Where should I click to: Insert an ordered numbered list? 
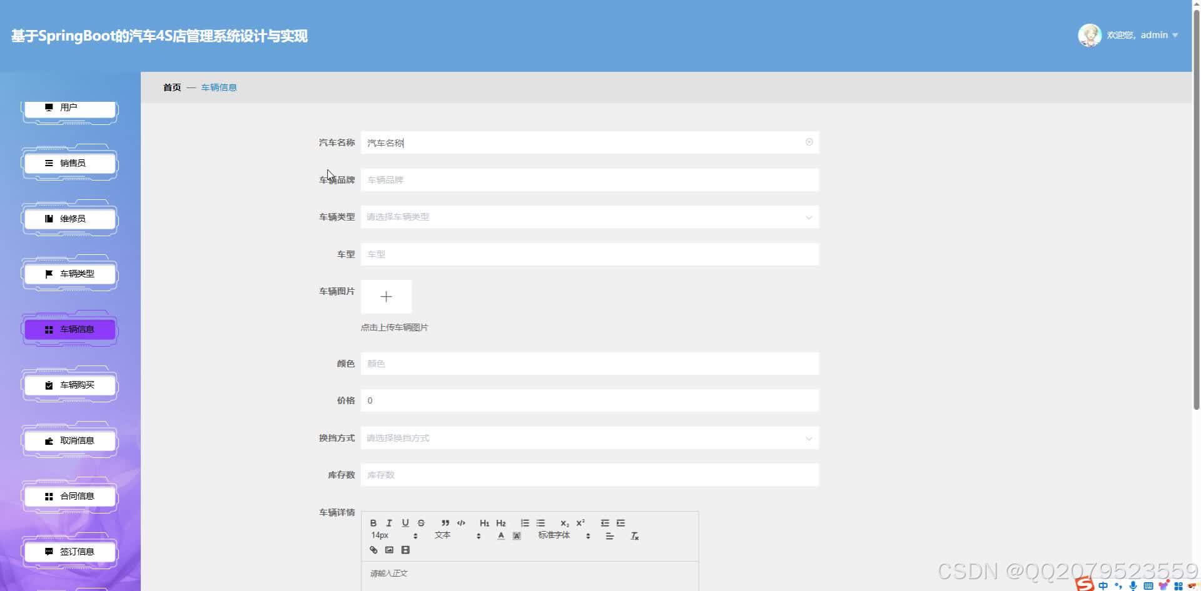click(525, 523)
